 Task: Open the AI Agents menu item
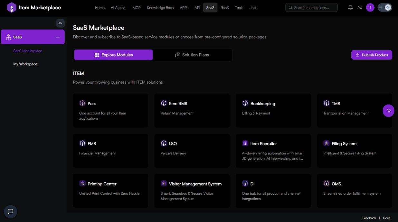point(118,8)
